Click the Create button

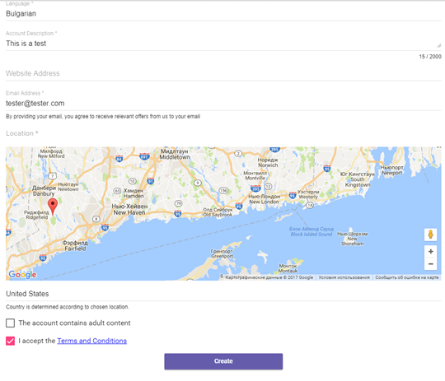coord(223,361)
